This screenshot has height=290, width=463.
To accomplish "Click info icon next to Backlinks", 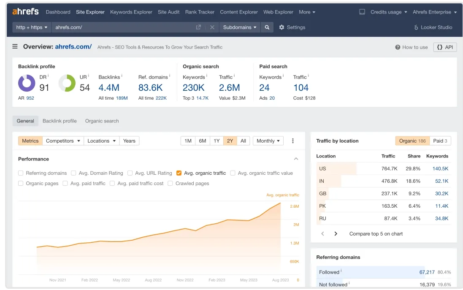I will coord(122,76).
